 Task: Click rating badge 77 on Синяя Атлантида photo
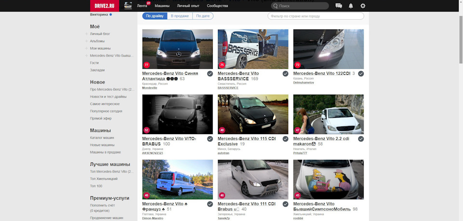pos(147,65)
